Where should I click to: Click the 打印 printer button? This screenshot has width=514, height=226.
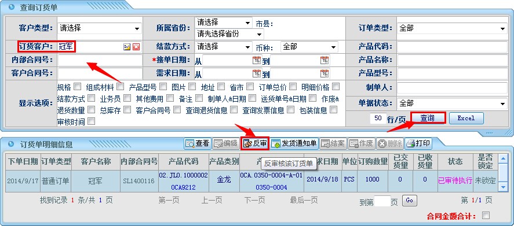[418, 143]
